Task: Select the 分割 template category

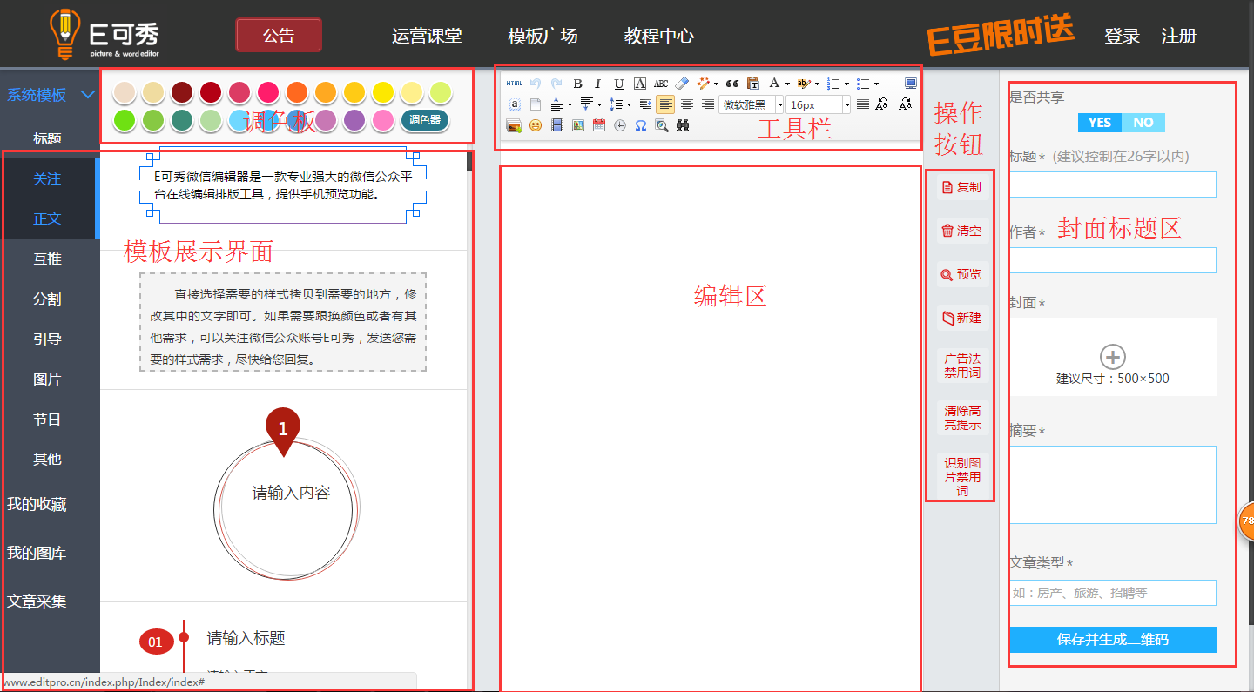Action: pyautogui.click(x=47, y=299)
